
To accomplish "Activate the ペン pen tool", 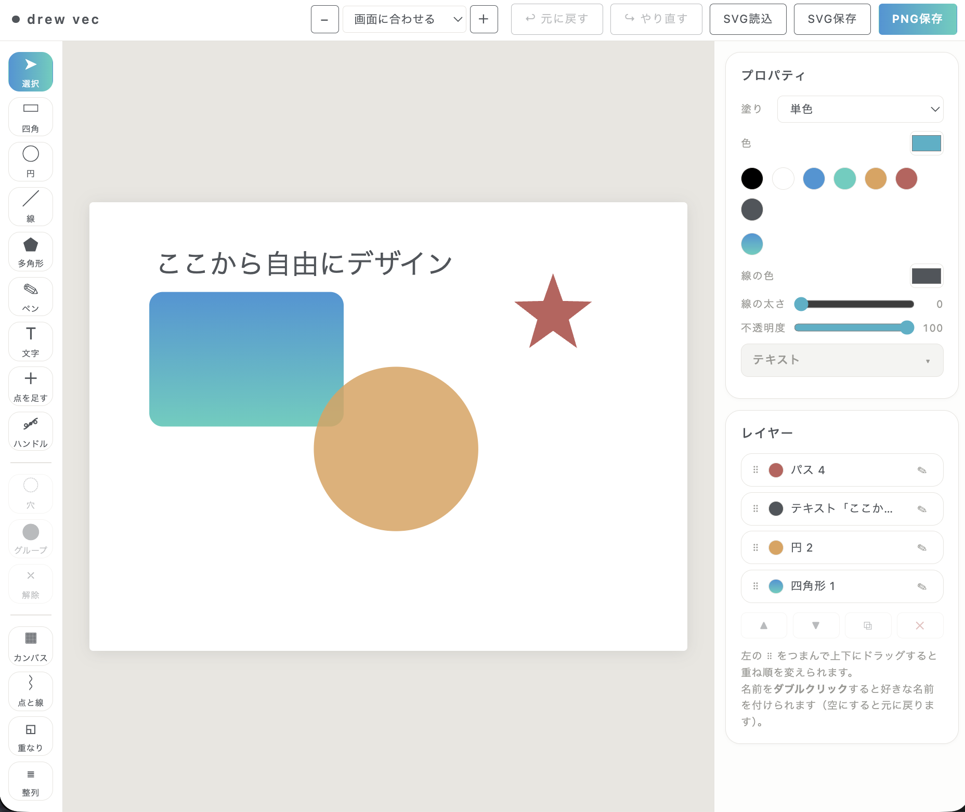I will pyautogui.click(x=31, y=297).
